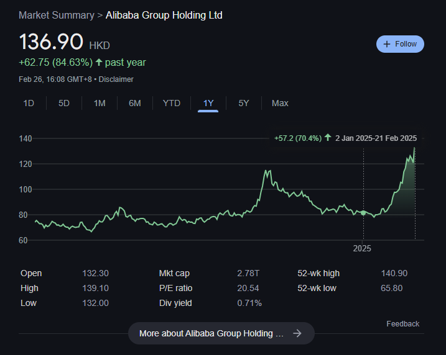The width and height of the screenshot is (446, 355).
Task: Click the arrow icon on More about button
Action: (x=297, y=333)
